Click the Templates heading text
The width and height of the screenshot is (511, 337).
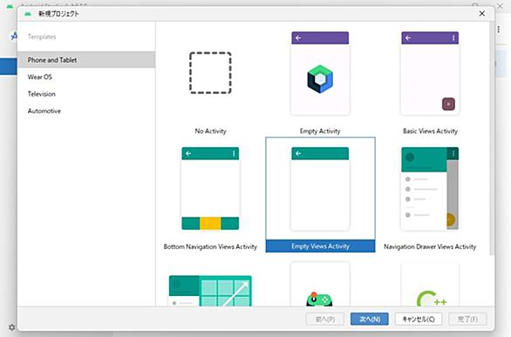pyautogui.click(x=42, y=37)
